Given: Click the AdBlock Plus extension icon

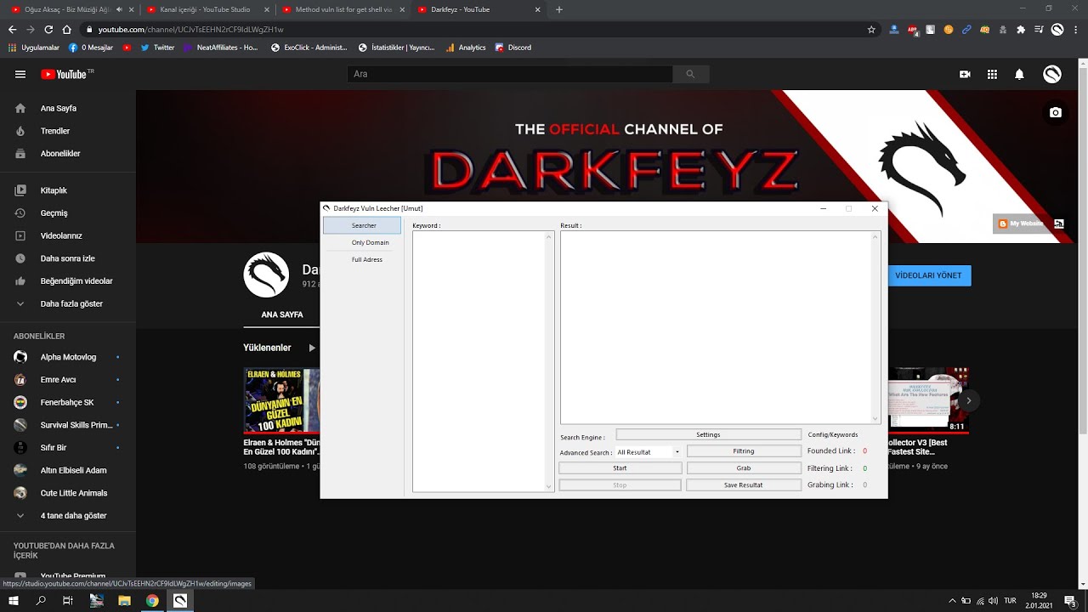Looking at the screenshot, I should click(x=913, y=29).
